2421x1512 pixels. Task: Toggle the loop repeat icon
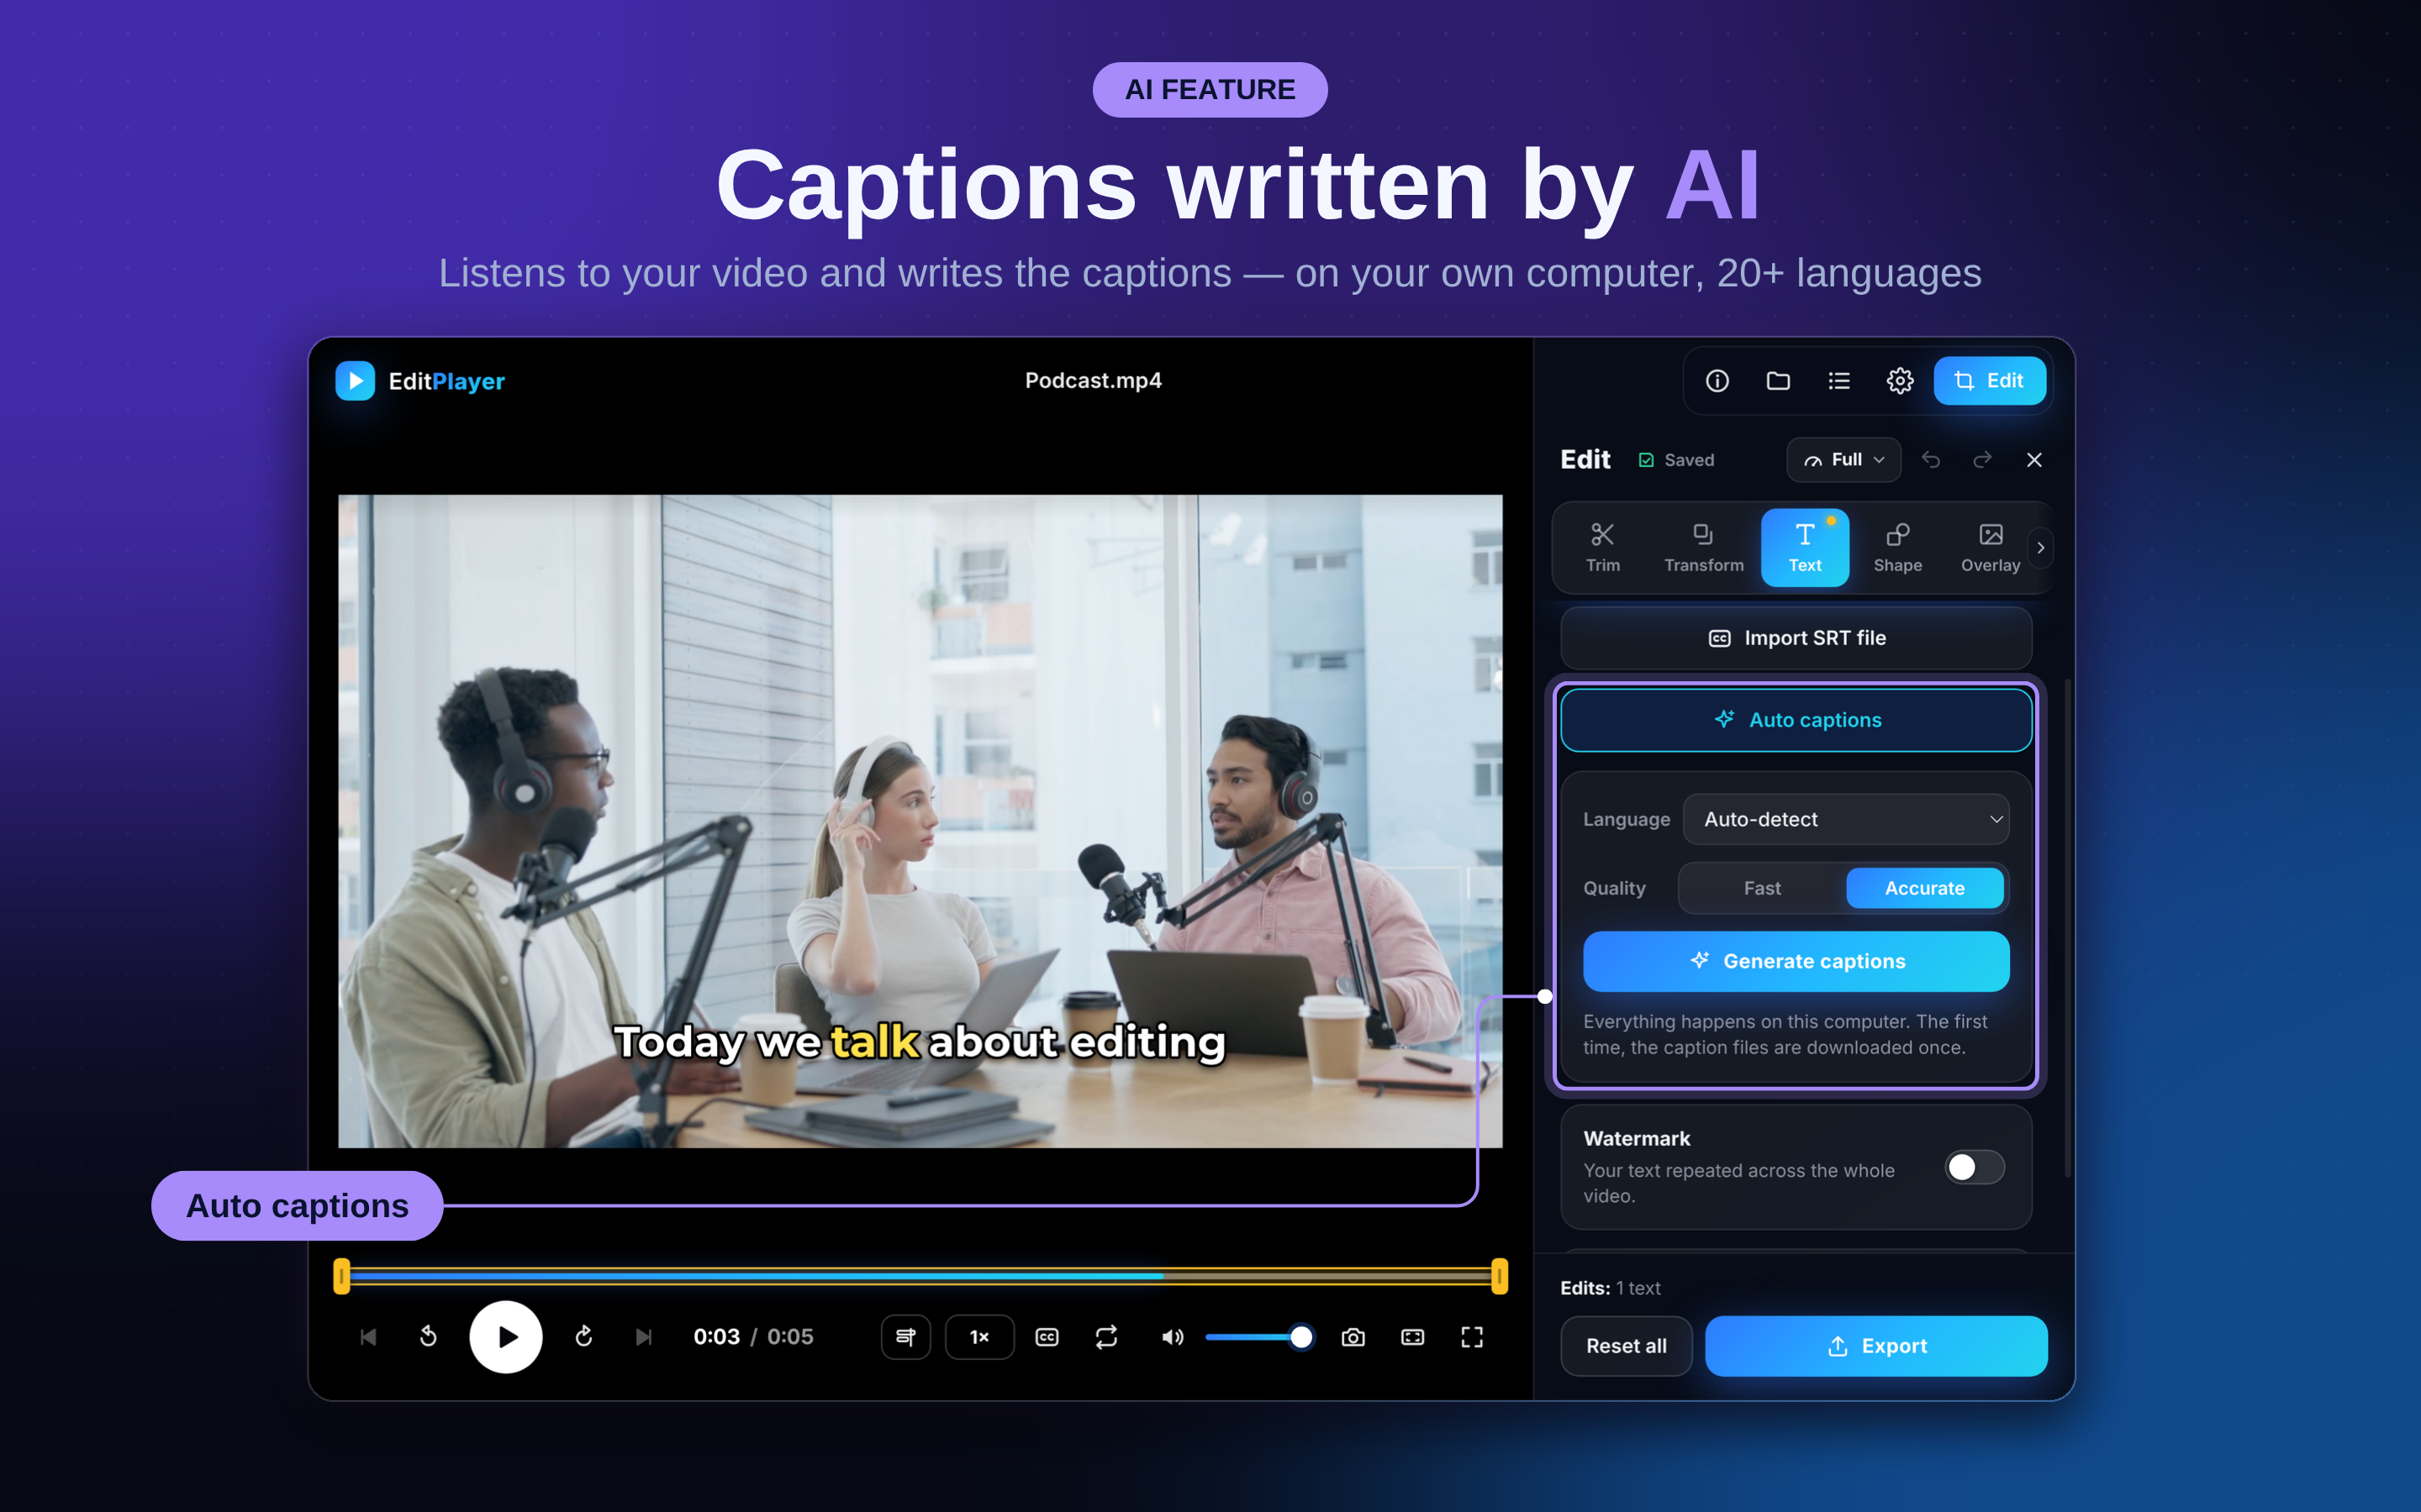[x=1106, y=1337]
